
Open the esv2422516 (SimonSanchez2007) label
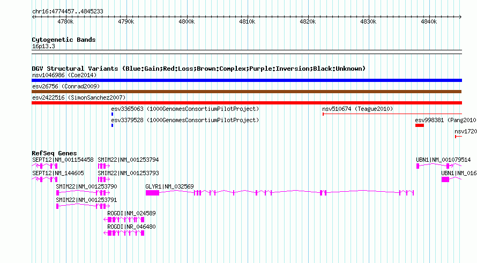79,97
